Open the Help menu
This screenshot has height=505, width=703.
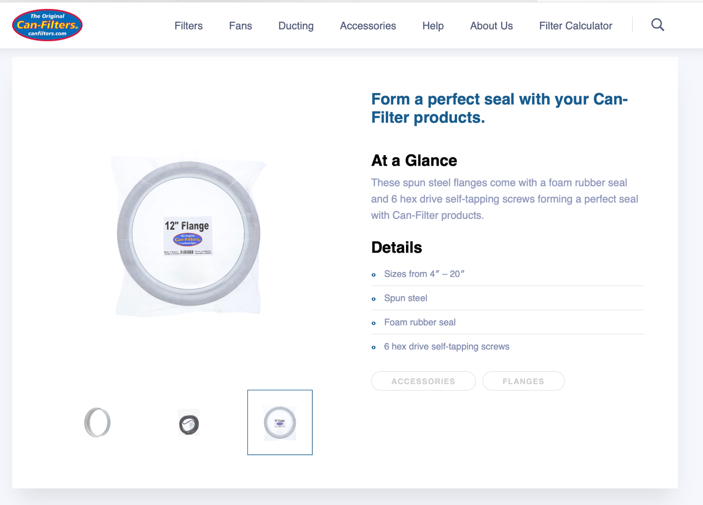[x=433, y=26]
